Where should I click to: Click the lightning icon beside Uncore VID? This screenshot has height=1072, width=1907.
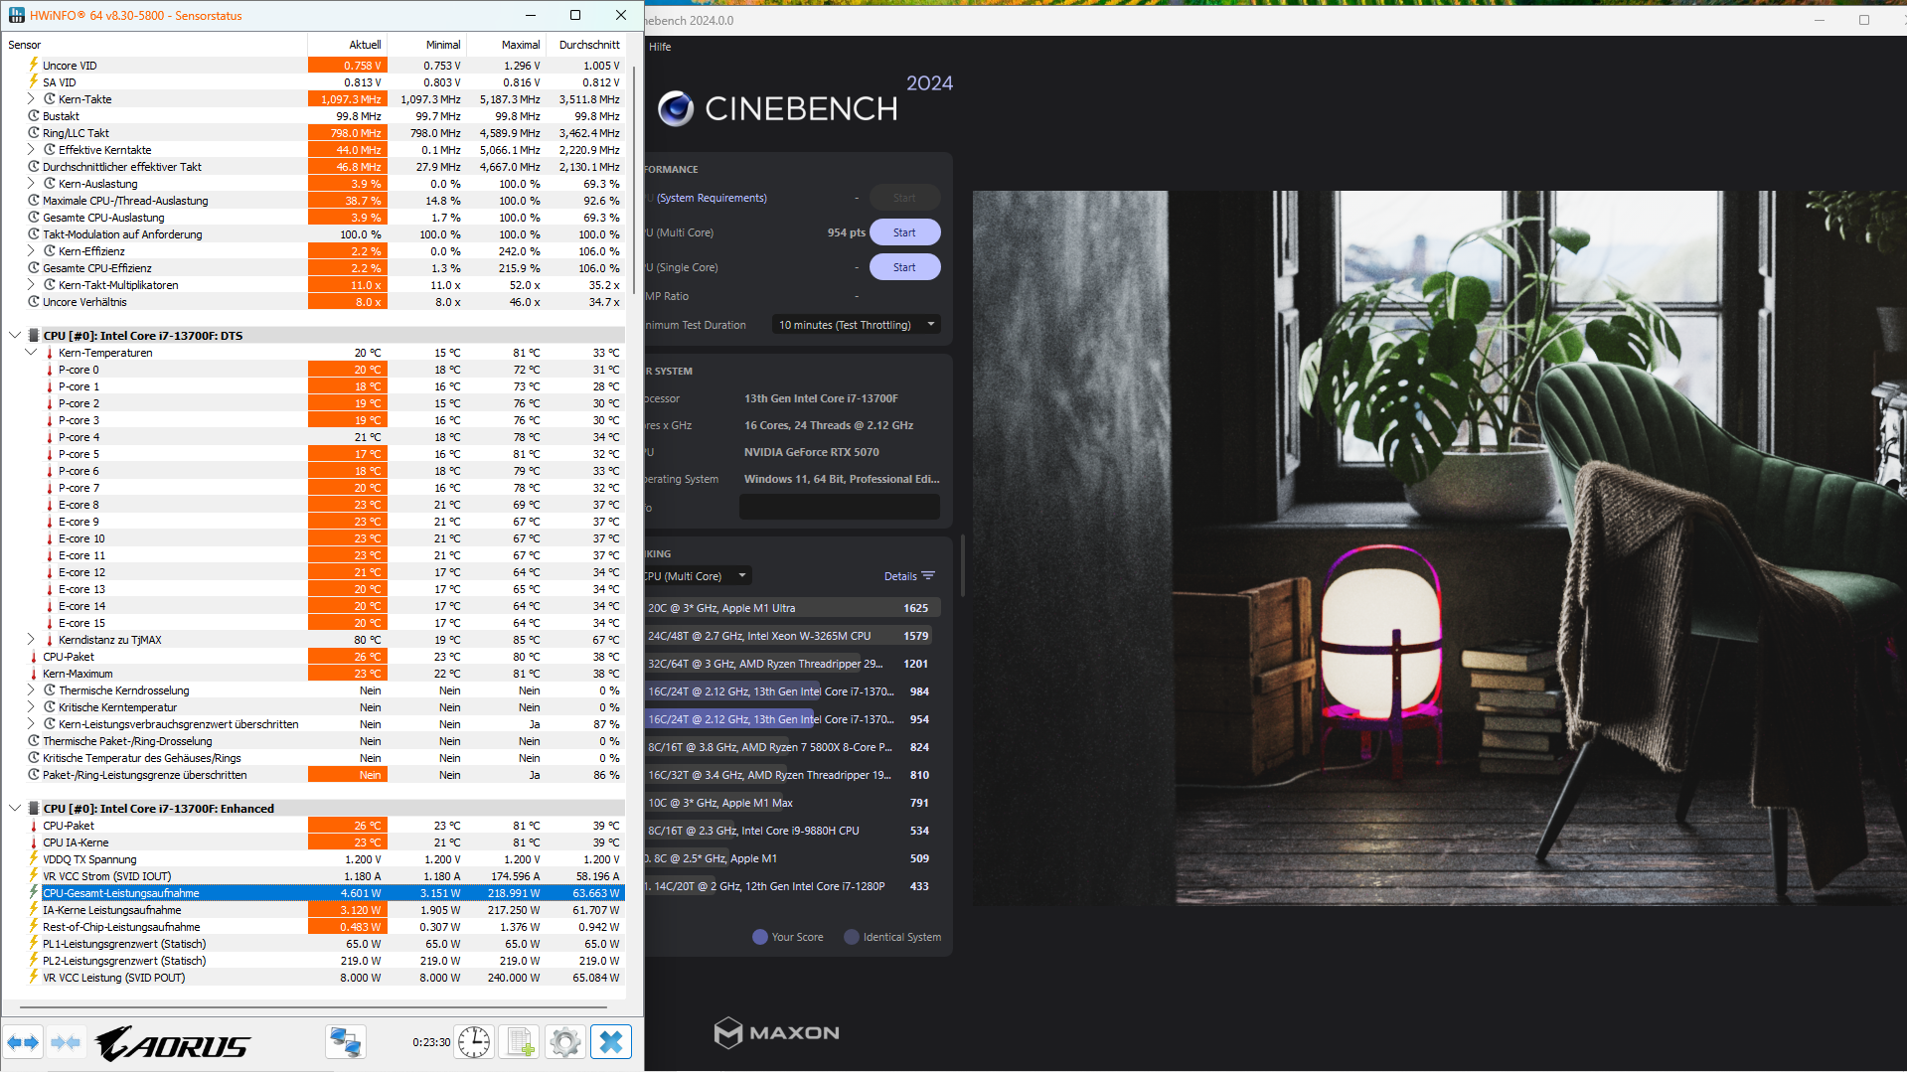point(33,65)
